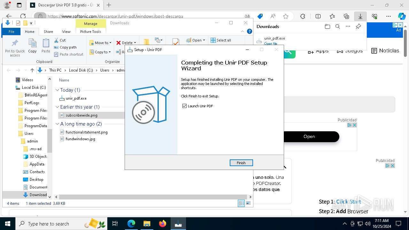Screen dimensions: 409x230
Task: Open the Move to dropdown
Action: (x=100, y=43)
